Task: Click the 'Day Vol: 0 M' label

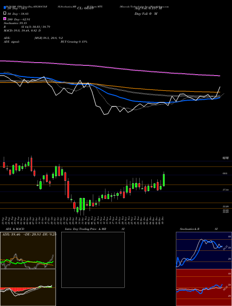Action: [146, 13]
